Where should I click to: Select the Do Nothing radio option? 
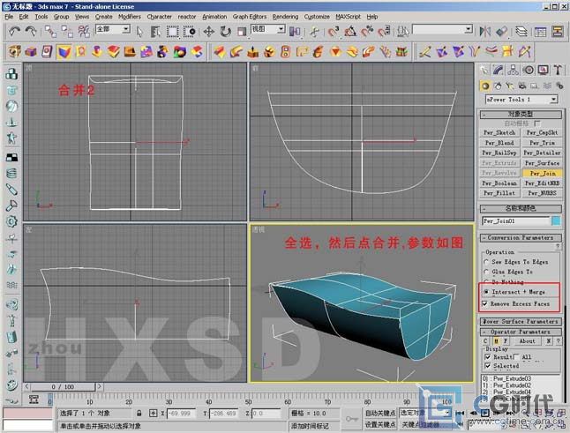point(486,281)
